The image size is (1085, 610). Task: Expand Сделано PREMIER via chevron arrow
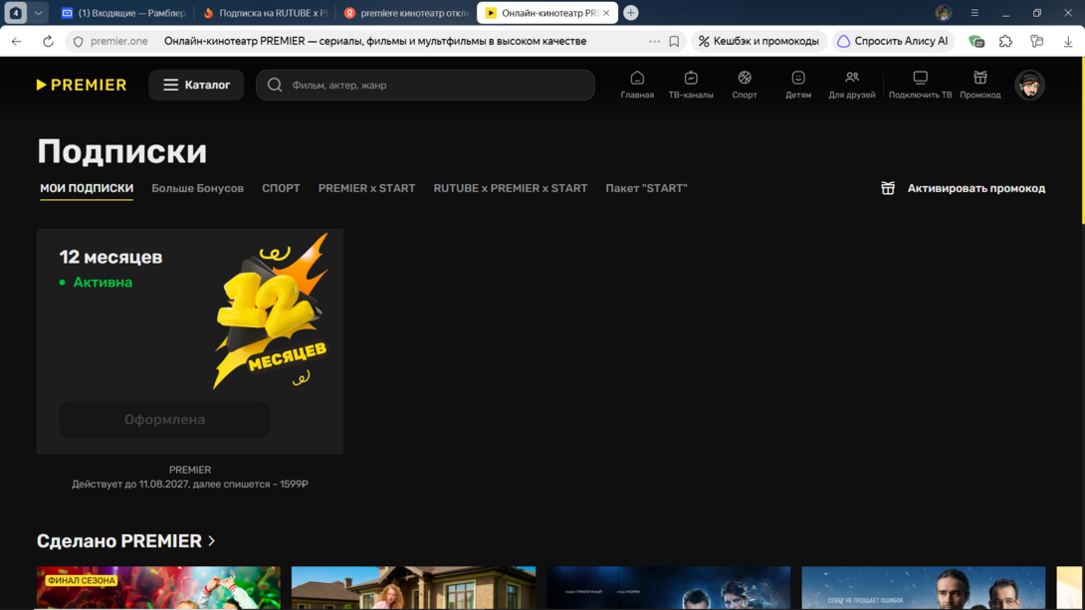click(212, 540)
